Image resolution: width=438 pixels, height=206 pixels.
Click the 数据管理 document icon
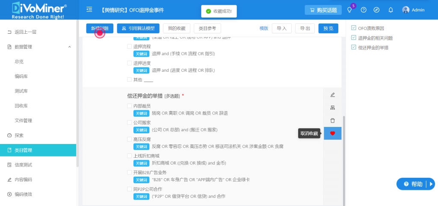click(x=9, y=47)
